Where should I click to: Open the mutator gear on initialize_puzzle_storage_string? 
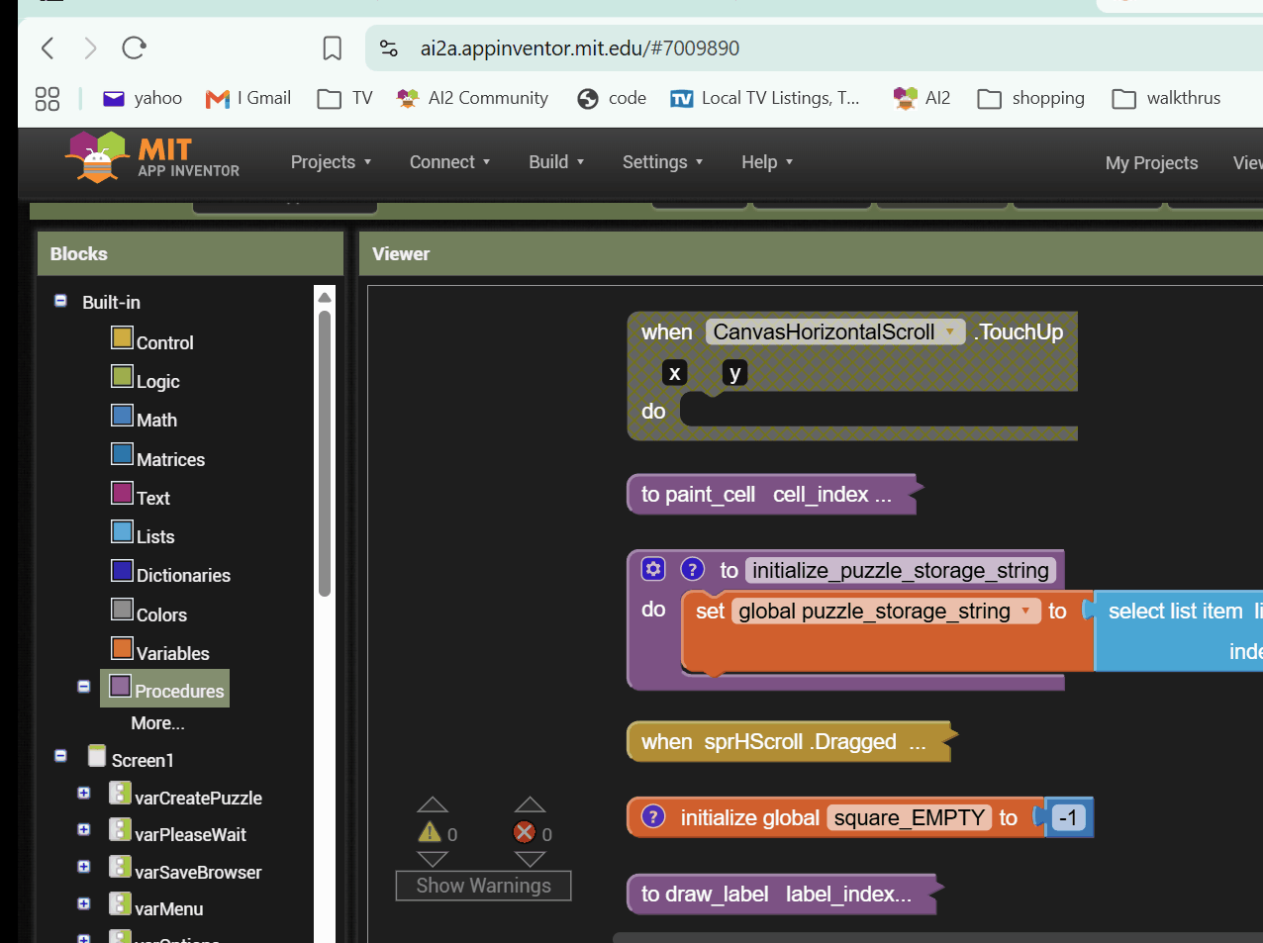pyautogui.click(x=653, y=569)
